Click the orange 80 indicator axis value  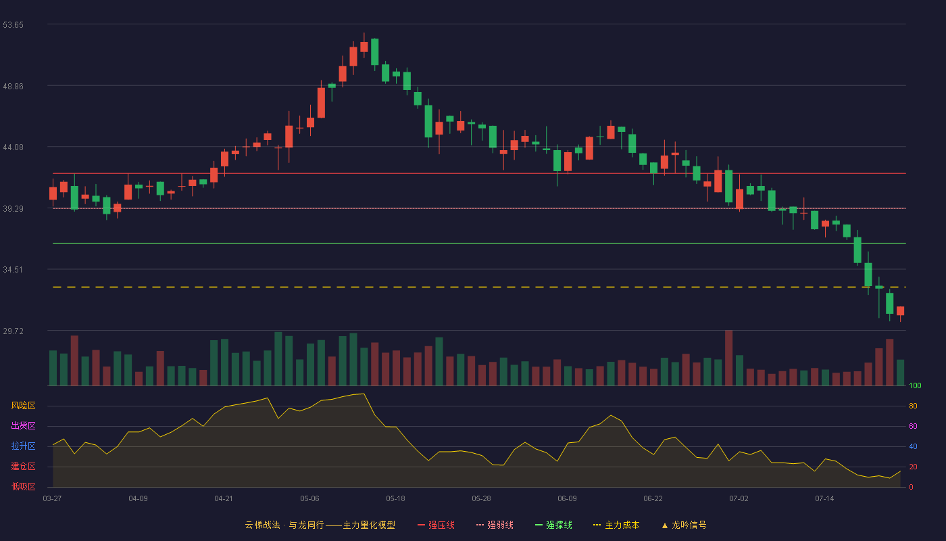[913, 406]
